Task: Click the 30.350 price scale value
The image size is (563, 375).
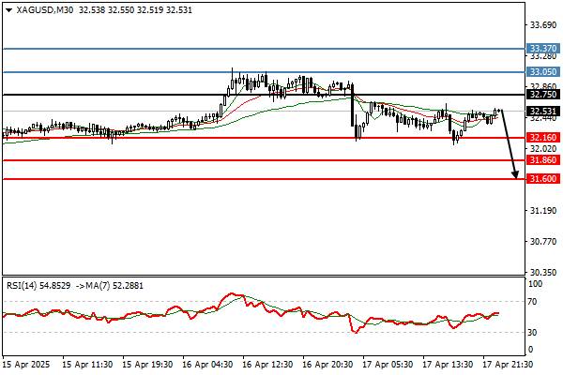Action: click(543, 272)
